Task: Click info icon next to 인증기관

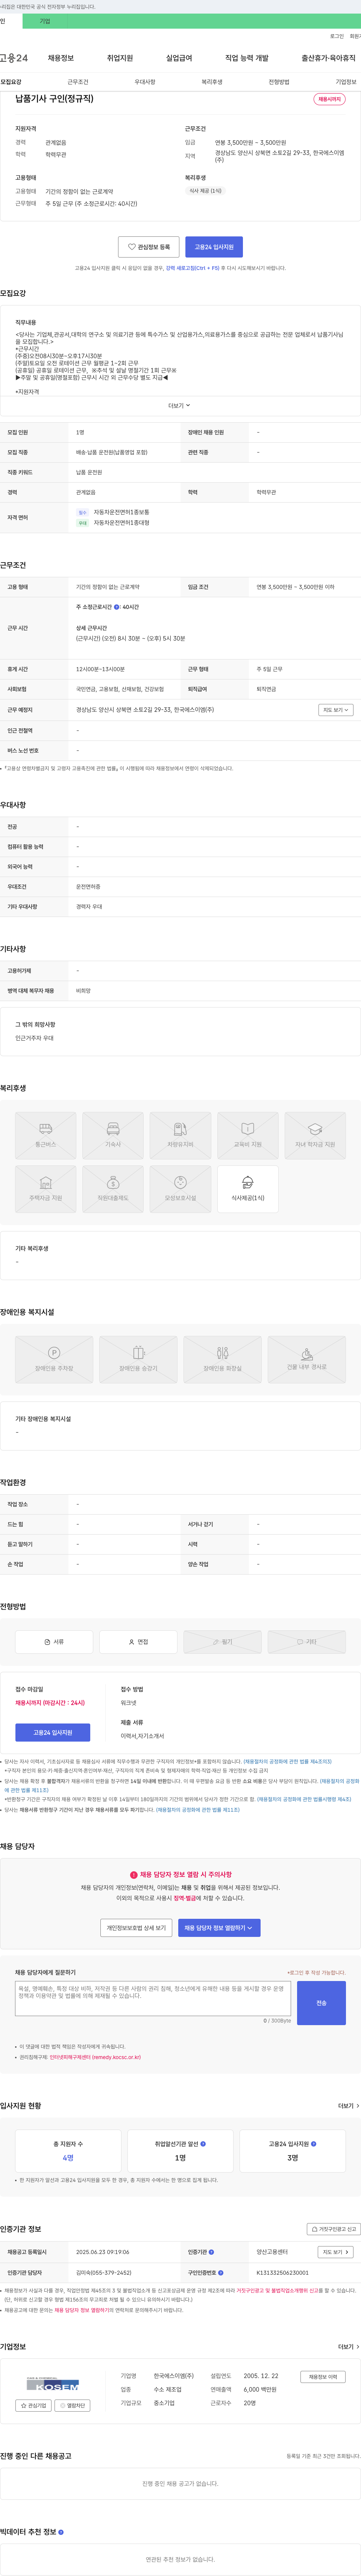Action: click(211, 2252)
